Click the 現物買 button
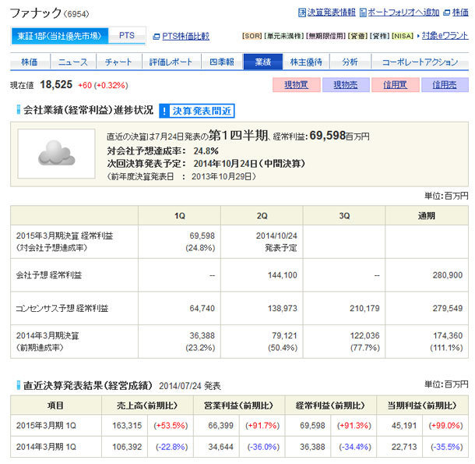 coord(296,85)
